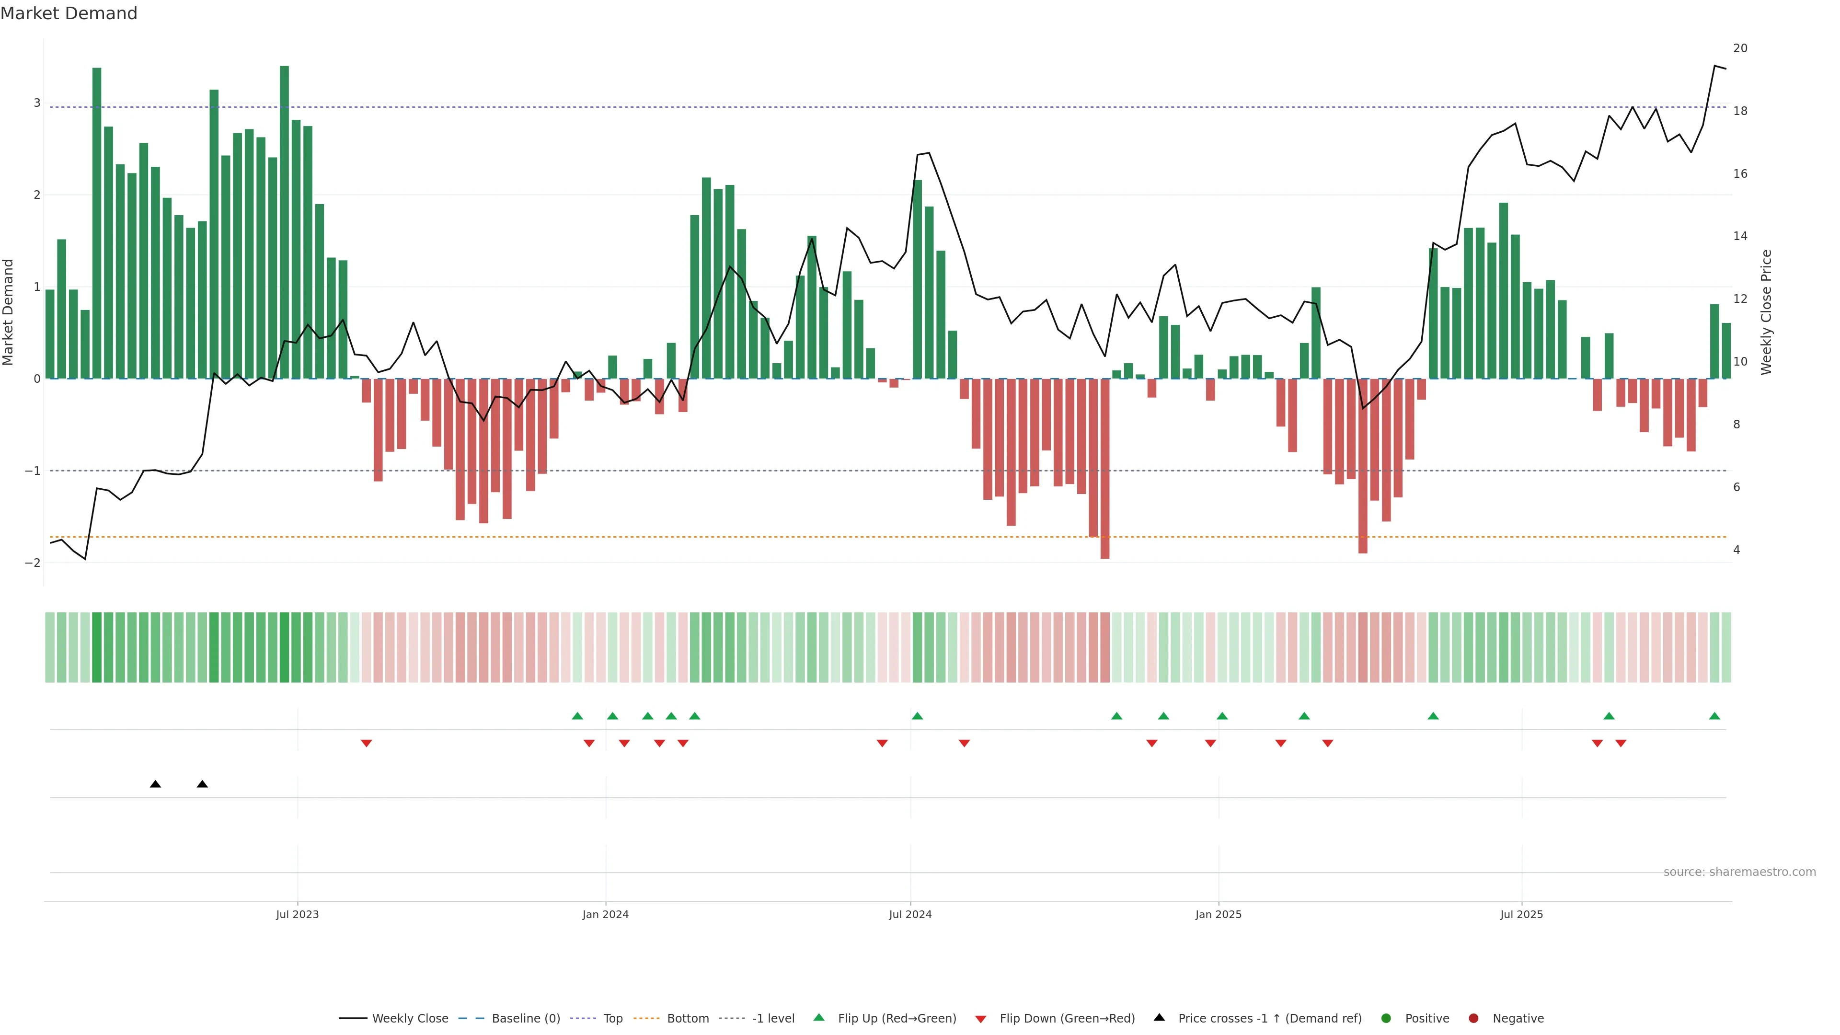Image resolution: width=1840 pixels, height=1035 pixels.
Task: Click the black Price crosses -1 legend triangle
Action: pyautogui.click(x=1159, y=1017)
